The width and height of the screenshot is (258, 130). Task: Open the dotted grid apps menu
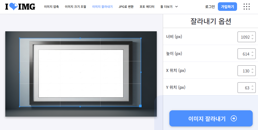(246, 7)
